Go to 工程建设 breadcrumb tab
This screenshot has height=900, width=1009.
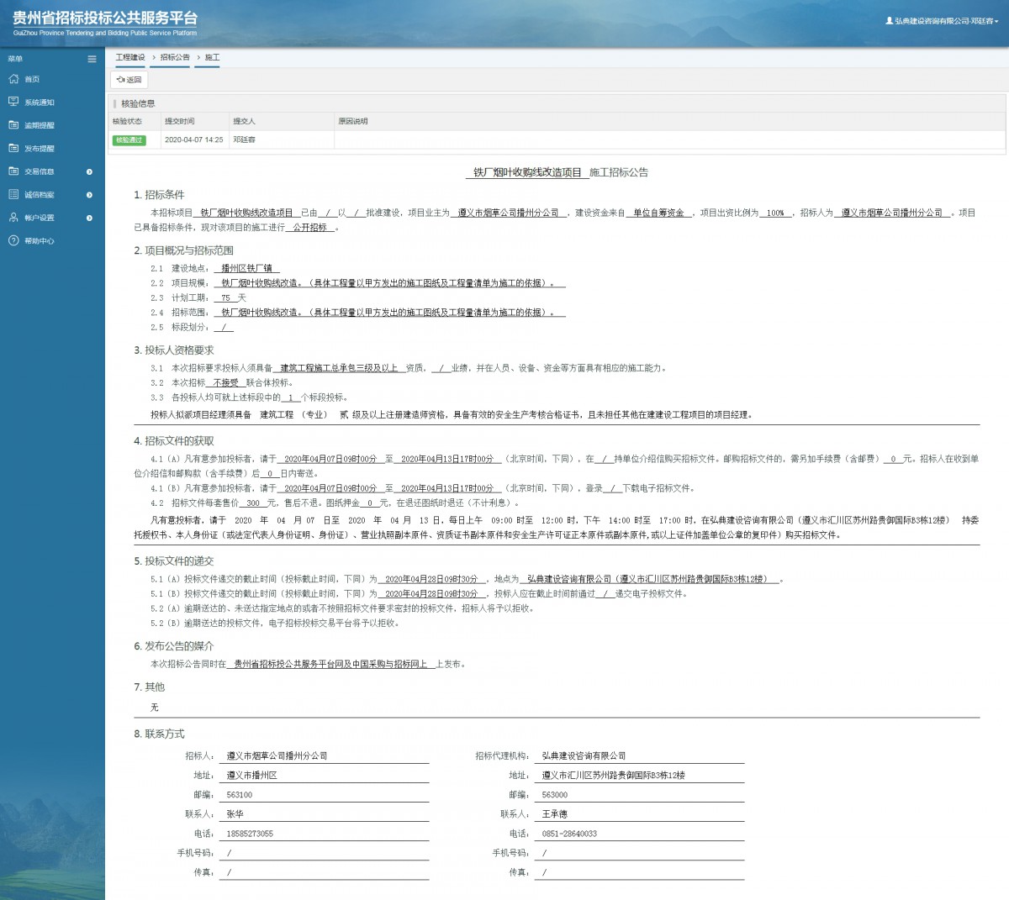(x=130, y=57)
